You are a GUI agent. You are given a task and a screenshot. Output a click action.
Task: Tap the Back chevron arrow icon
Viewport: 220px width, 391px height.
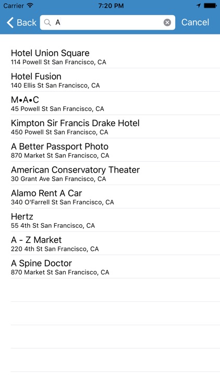click(x=10, y=22)
